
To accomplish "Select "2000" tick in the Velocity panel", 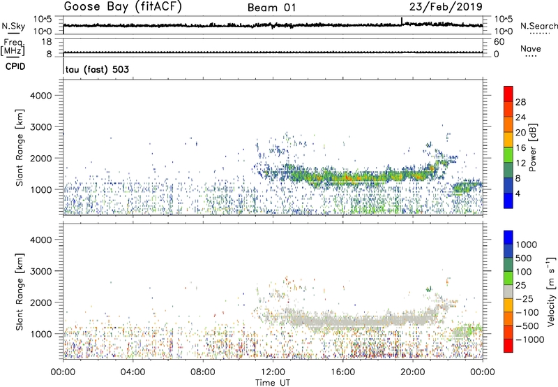I will click(40, 302).
